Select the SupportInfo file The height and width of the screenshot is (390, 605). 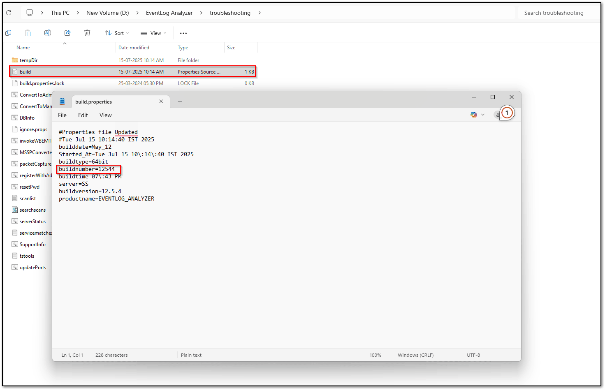point(32,244)
